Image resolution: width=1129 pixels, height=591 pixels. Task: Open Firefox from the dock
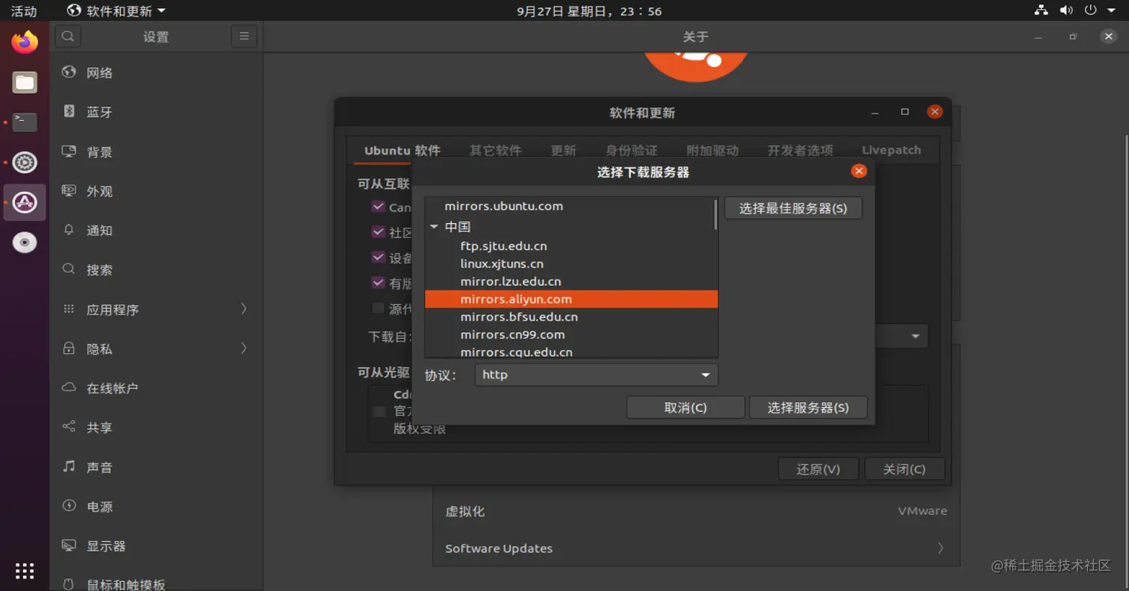[25, 43]
